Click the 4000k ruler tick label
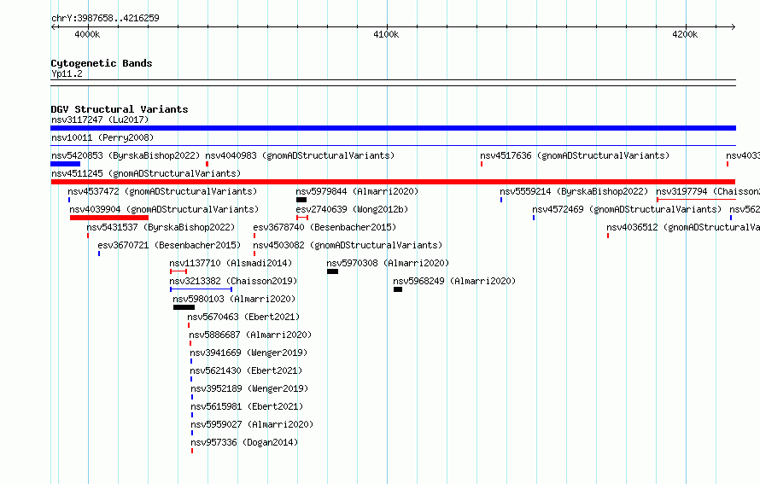The height and width of the screenshot is (484, 760). [88, 34]
